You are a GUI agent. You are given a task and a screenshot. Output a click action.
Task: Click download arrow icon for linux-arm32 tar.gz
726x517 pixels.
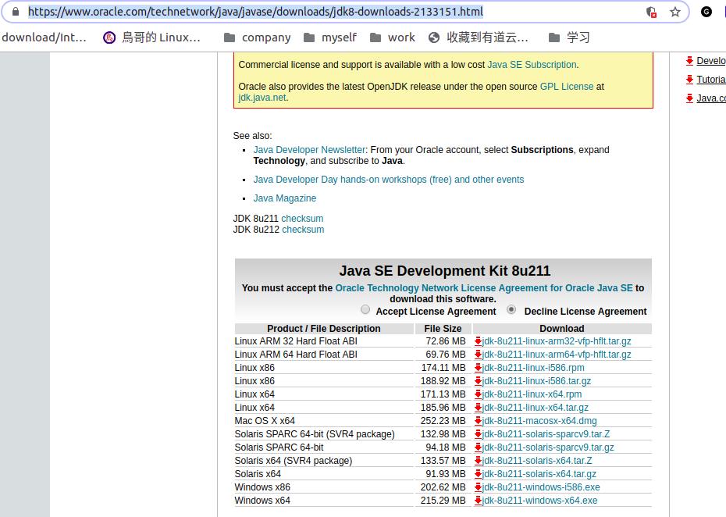point(478,341)
